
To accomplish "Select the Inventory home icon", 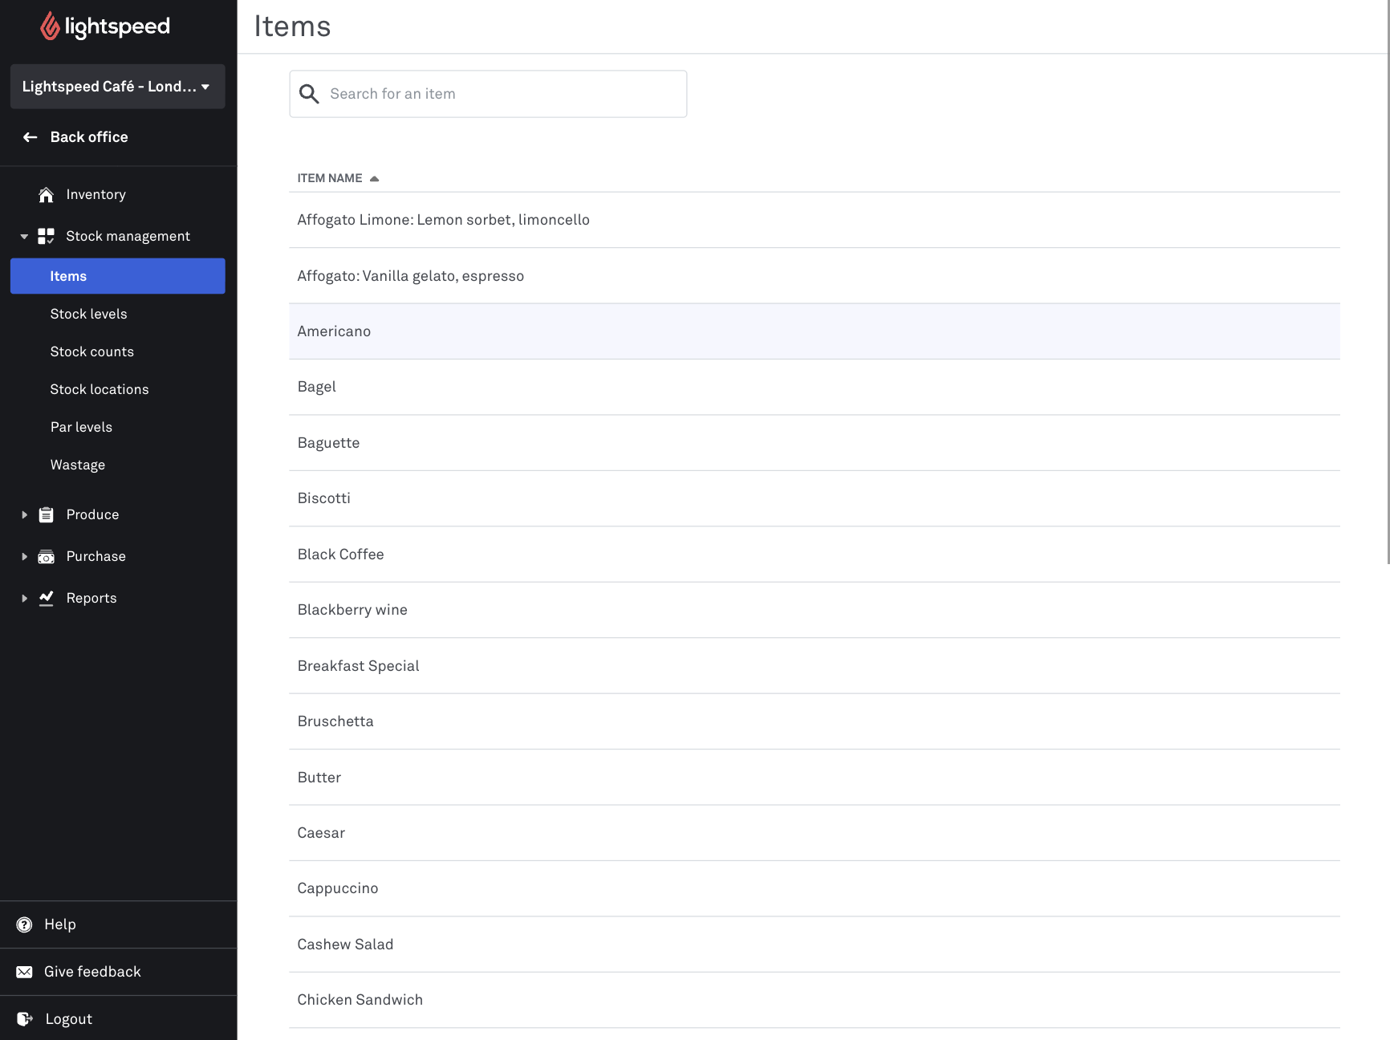I will (x=46, y=194).
